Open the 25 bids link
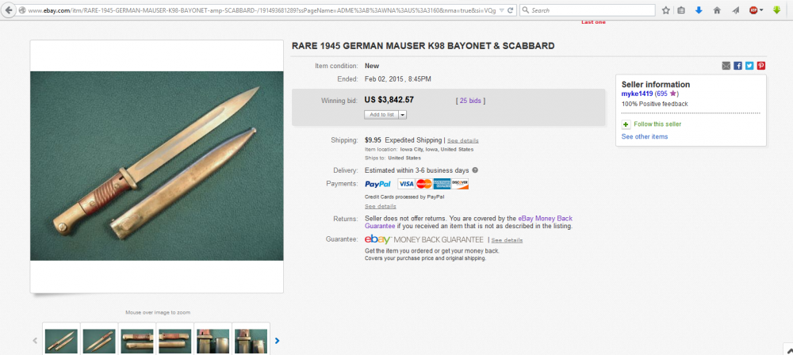This screenshot has width=793, height=355. point(471,101)
